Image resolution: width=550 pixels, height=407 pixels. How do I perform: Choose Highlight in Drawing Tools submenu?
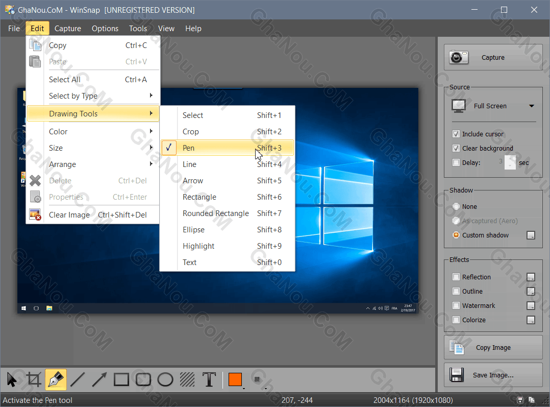point(228,246)
